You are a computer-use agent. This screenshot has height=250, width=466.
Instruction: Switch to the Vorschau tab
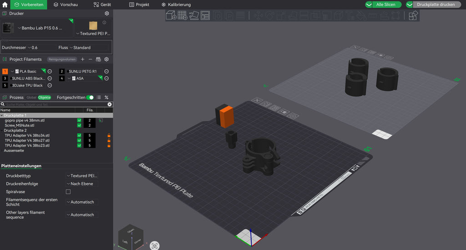[66, 5]
